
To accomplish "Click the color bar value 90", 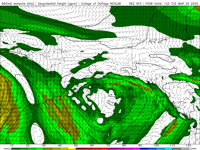I will [140, 145].
